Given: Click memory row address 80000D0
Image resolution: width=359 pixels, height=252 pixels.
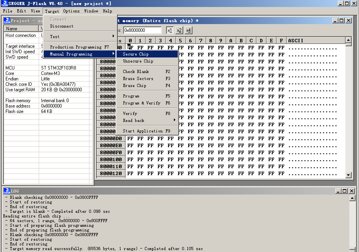Looking at the screenshot, I should tap(111, 139).
